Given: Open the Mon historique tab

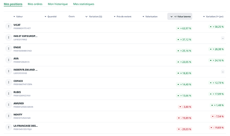Looking at the screenshot, I should (58, 4).
